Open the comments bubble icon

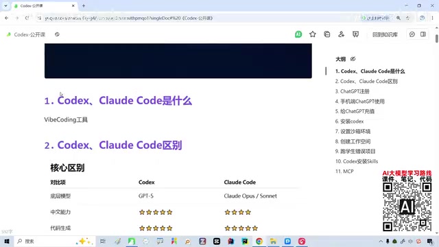coord(412,34)
